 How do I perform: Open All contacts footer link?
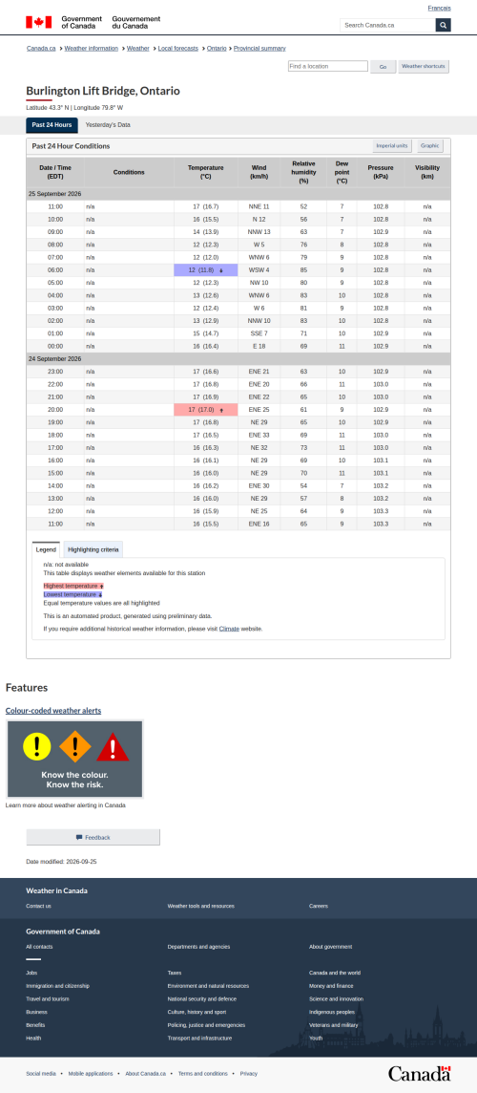39,947
